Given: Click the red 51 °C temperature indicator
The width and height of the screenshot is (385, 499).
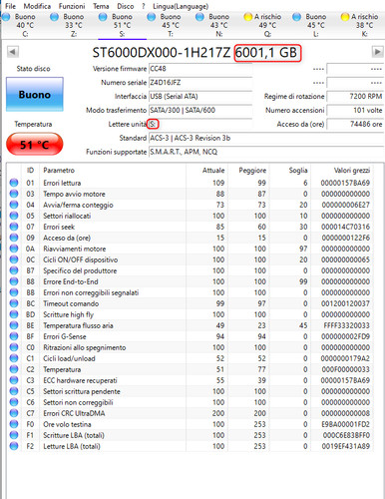Looking at the screenshot, I should (35, 145).
